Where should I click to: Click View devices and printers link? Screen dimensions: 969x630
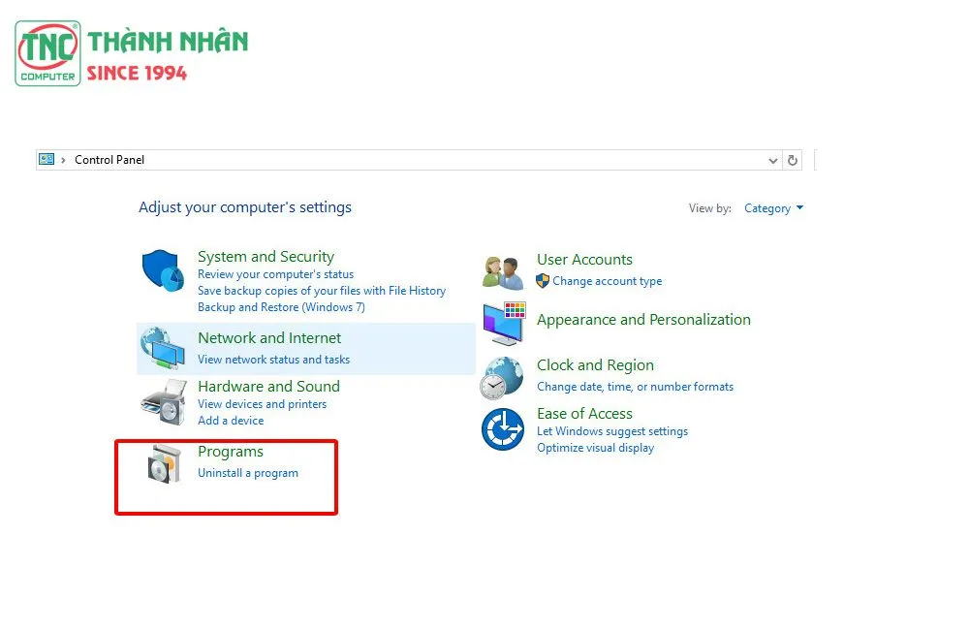[x=262, y=404]
